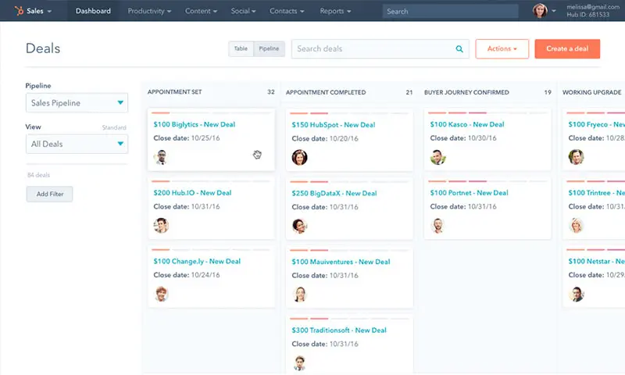Switch to Pipeline view
Screen dimensions: 625x375
point(269,48)
